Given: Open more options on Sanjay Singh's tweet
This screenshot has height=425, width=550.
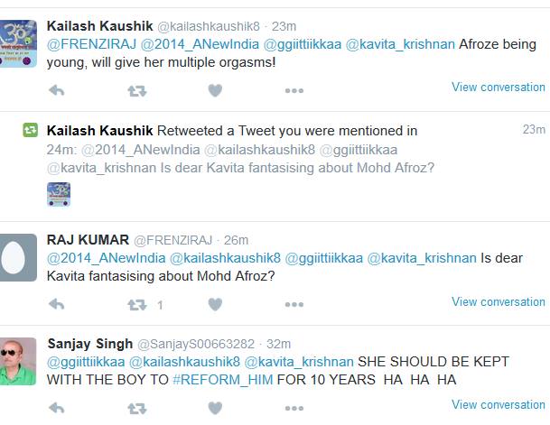Looking at the screenshot, I should 294,408.
